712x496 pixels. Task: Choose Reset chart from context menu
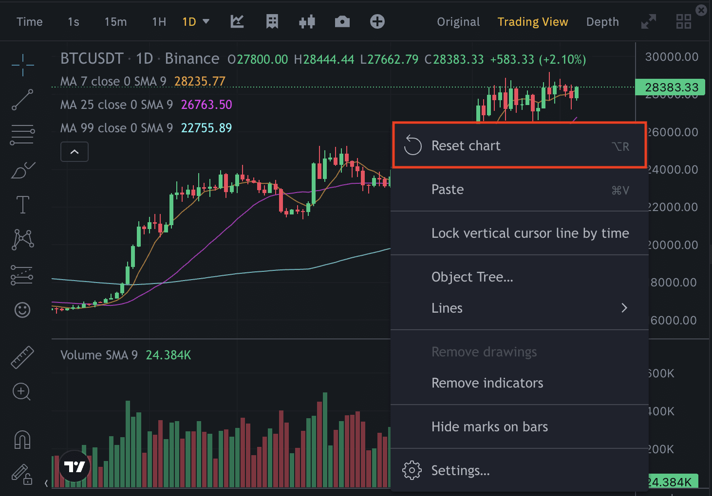[519, 145]
